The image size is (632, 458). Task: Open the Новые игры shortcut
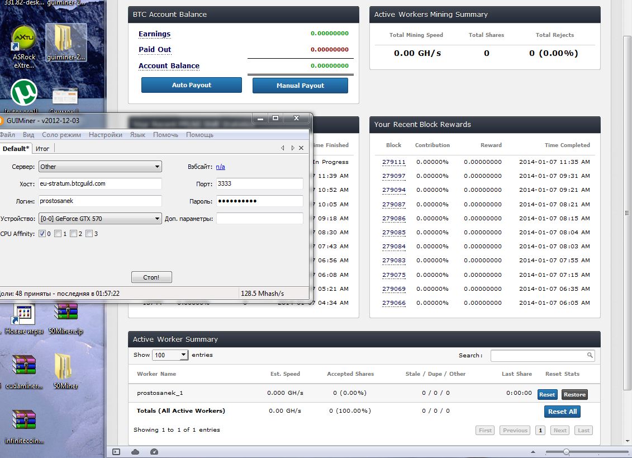(x=24, y=319)
